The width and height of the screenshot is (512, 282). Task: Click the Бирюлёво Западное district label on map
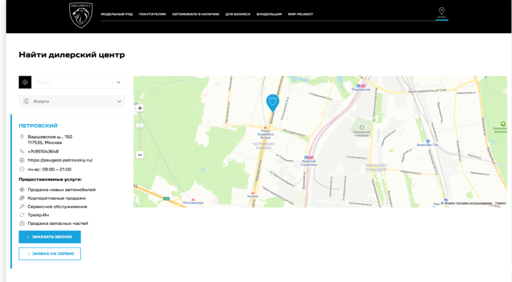click(376, 168)
